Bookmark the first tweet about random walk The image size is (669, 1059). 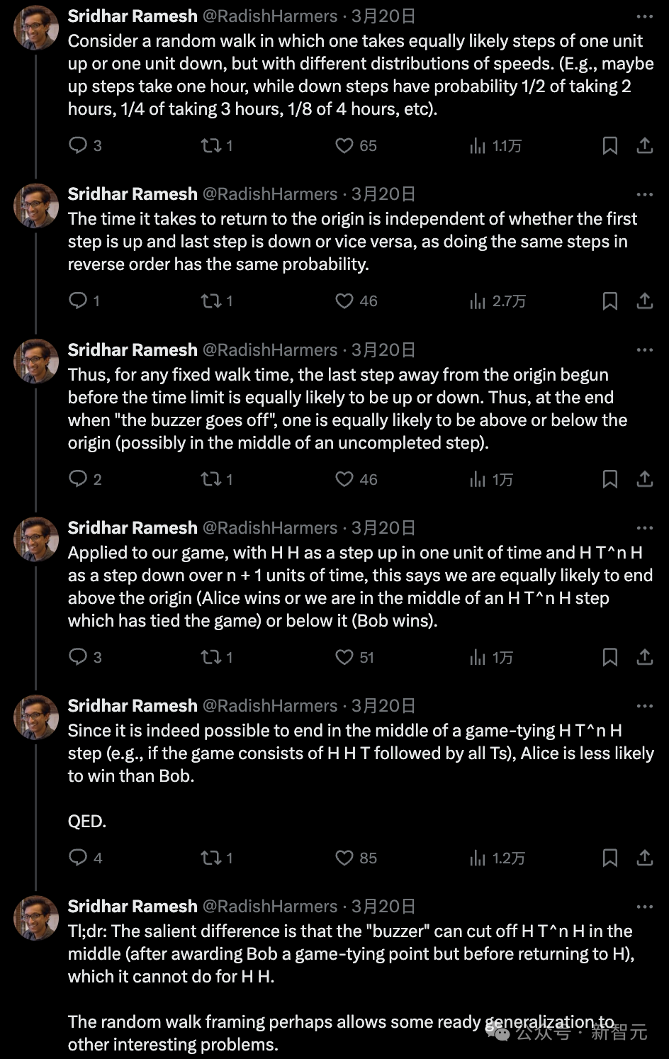coord(609,146)
